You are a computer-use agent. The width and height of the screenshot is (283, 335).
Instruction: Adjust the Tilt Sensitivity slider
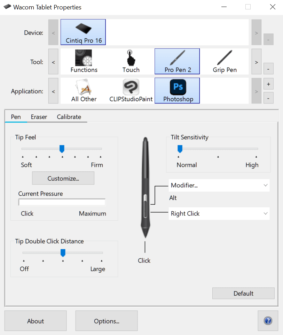point(180,149)
